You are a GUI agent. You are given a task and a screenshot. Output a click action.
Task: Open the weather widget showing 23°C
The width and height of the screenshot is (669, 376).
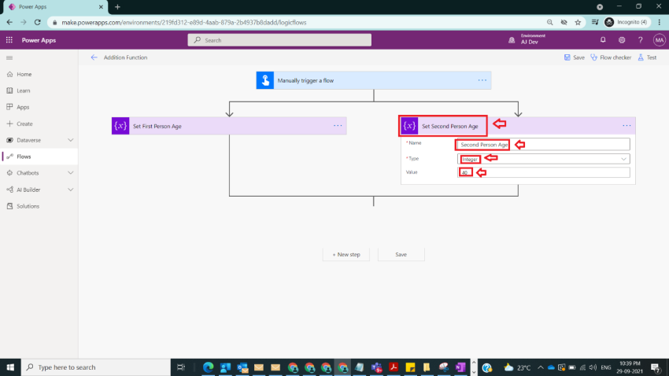517,367
